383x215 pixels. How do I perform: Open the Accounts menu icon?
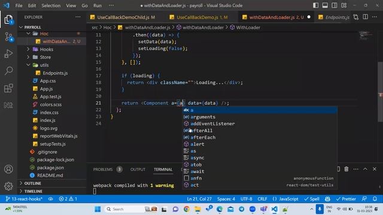(x=8, y=169)
